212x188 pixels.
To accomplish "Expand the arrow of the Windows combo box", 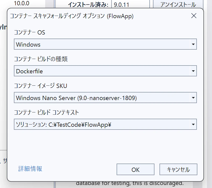I will [193, 44].
